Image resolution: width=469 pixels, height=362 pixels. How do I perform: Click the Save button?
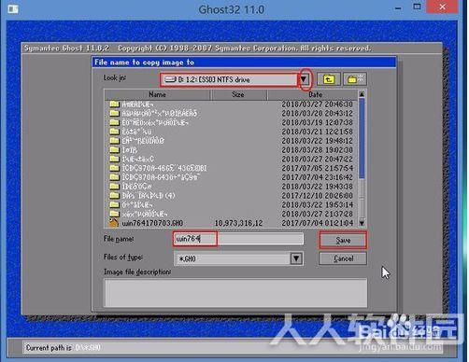343,240
